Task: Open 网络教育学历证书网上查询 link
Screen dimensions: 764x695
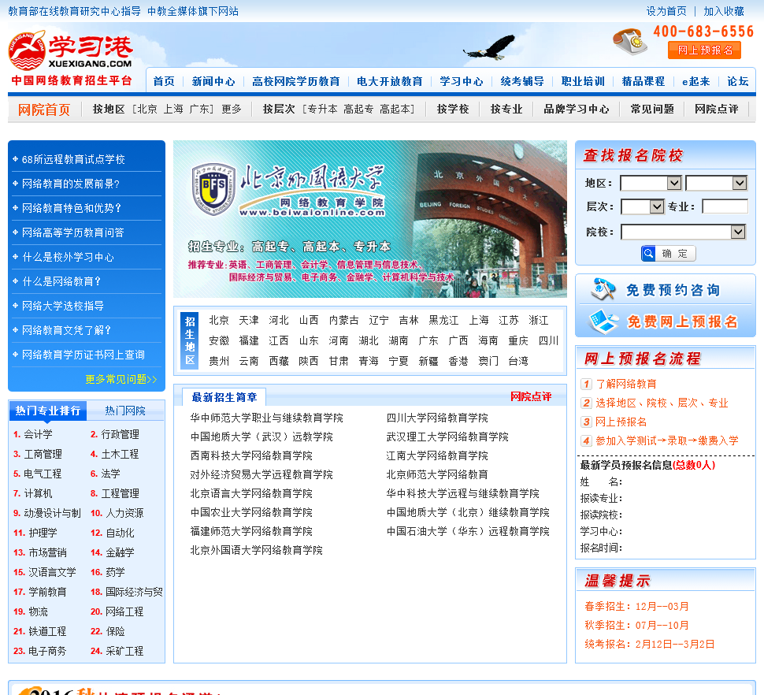Action: click(x=83, y=355)
